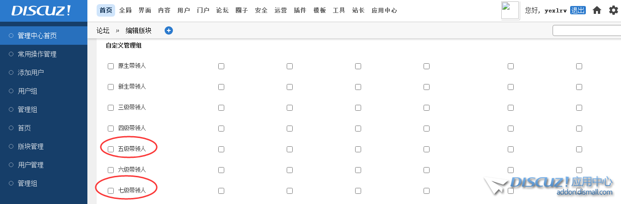Viewport: 621px width, 204px height.
Task: Click the blue plus icon beside 编辑版块
Action: click(169, 30)
